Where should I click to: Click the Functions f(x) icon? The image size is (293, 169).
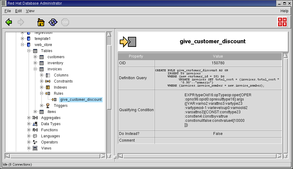[35, 130]
